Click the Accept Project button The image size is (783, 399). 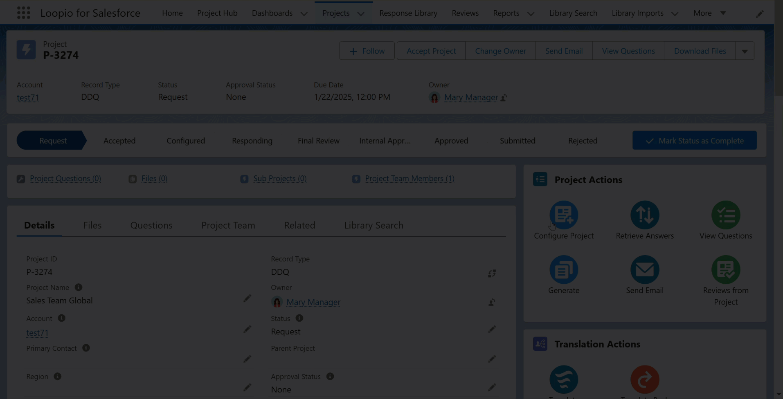click(431, 51)
